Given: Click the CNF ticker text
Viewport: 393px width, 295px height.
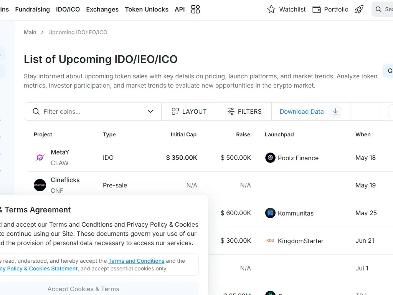Looking at the screenshot, I should [57, 191].
